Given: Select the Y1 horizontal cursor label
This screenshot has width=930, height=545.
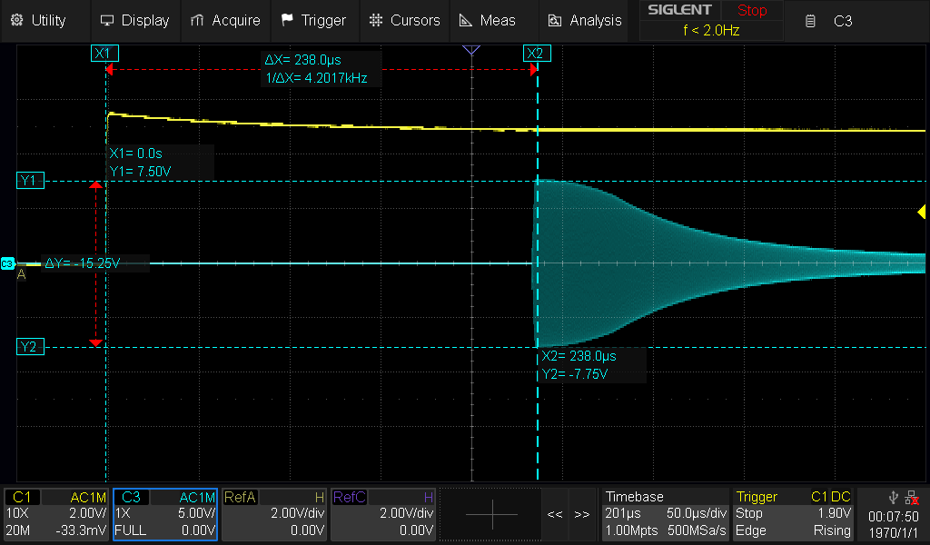Looking at the screenshot, I should tap(30, 180).
